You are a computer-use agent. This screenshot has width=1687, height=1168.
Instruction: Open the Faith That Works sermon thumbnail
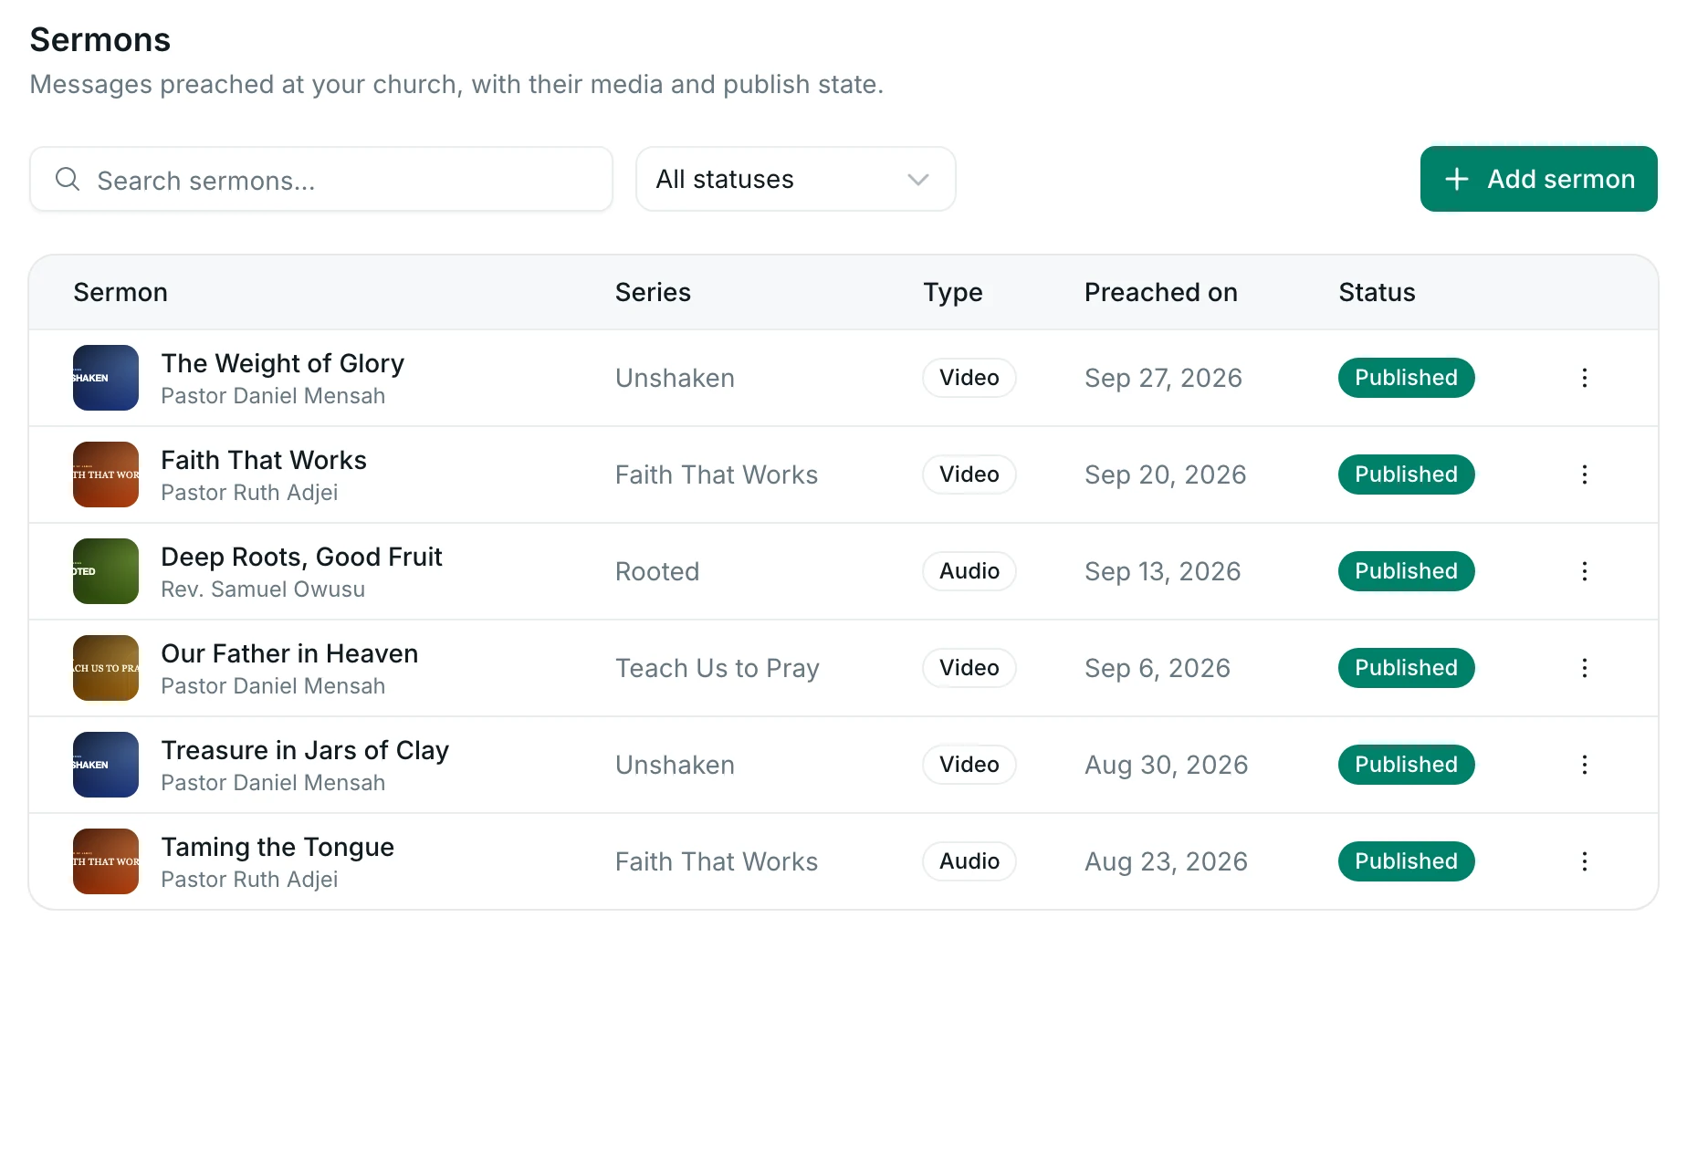[106, 474]
